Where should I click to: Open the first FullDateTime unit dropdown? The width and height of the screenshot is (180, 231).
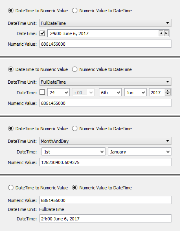105,23
